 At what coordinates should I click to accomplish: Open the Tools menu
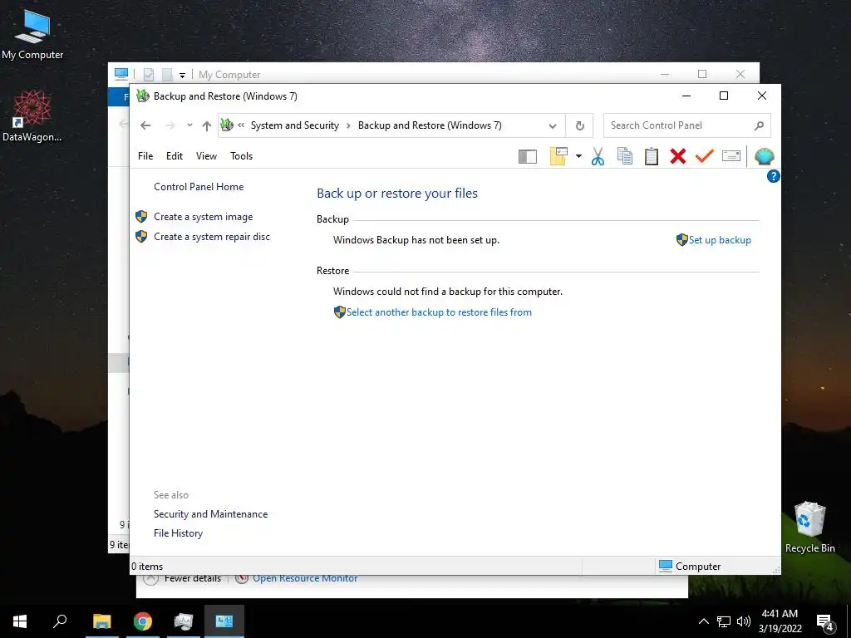242,156
